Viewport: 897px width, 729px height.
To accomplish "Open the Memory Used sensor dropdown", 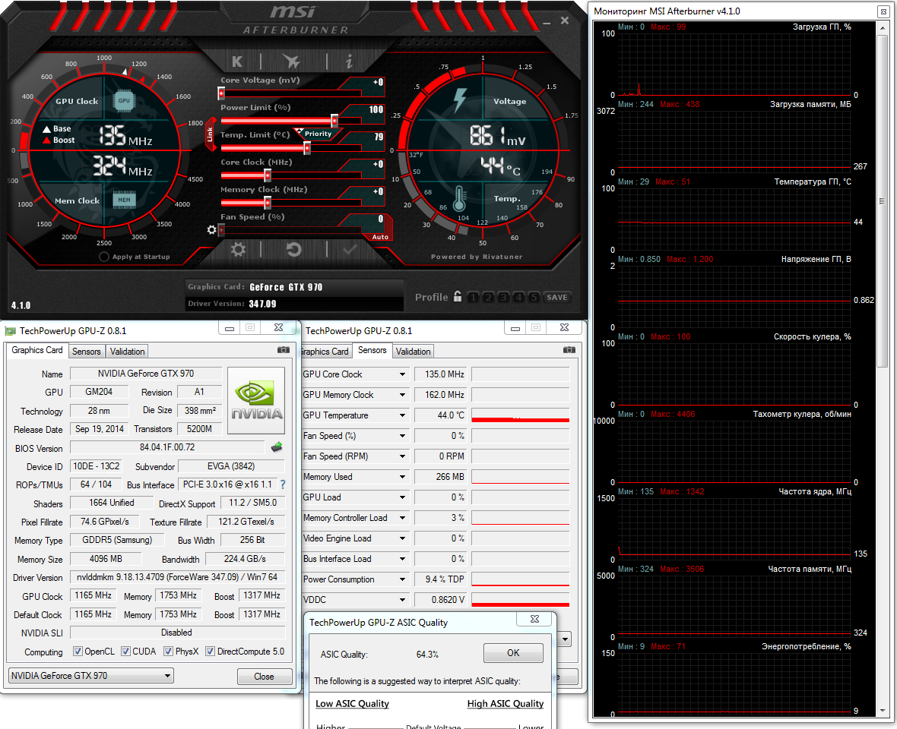I will pos(402,476).
